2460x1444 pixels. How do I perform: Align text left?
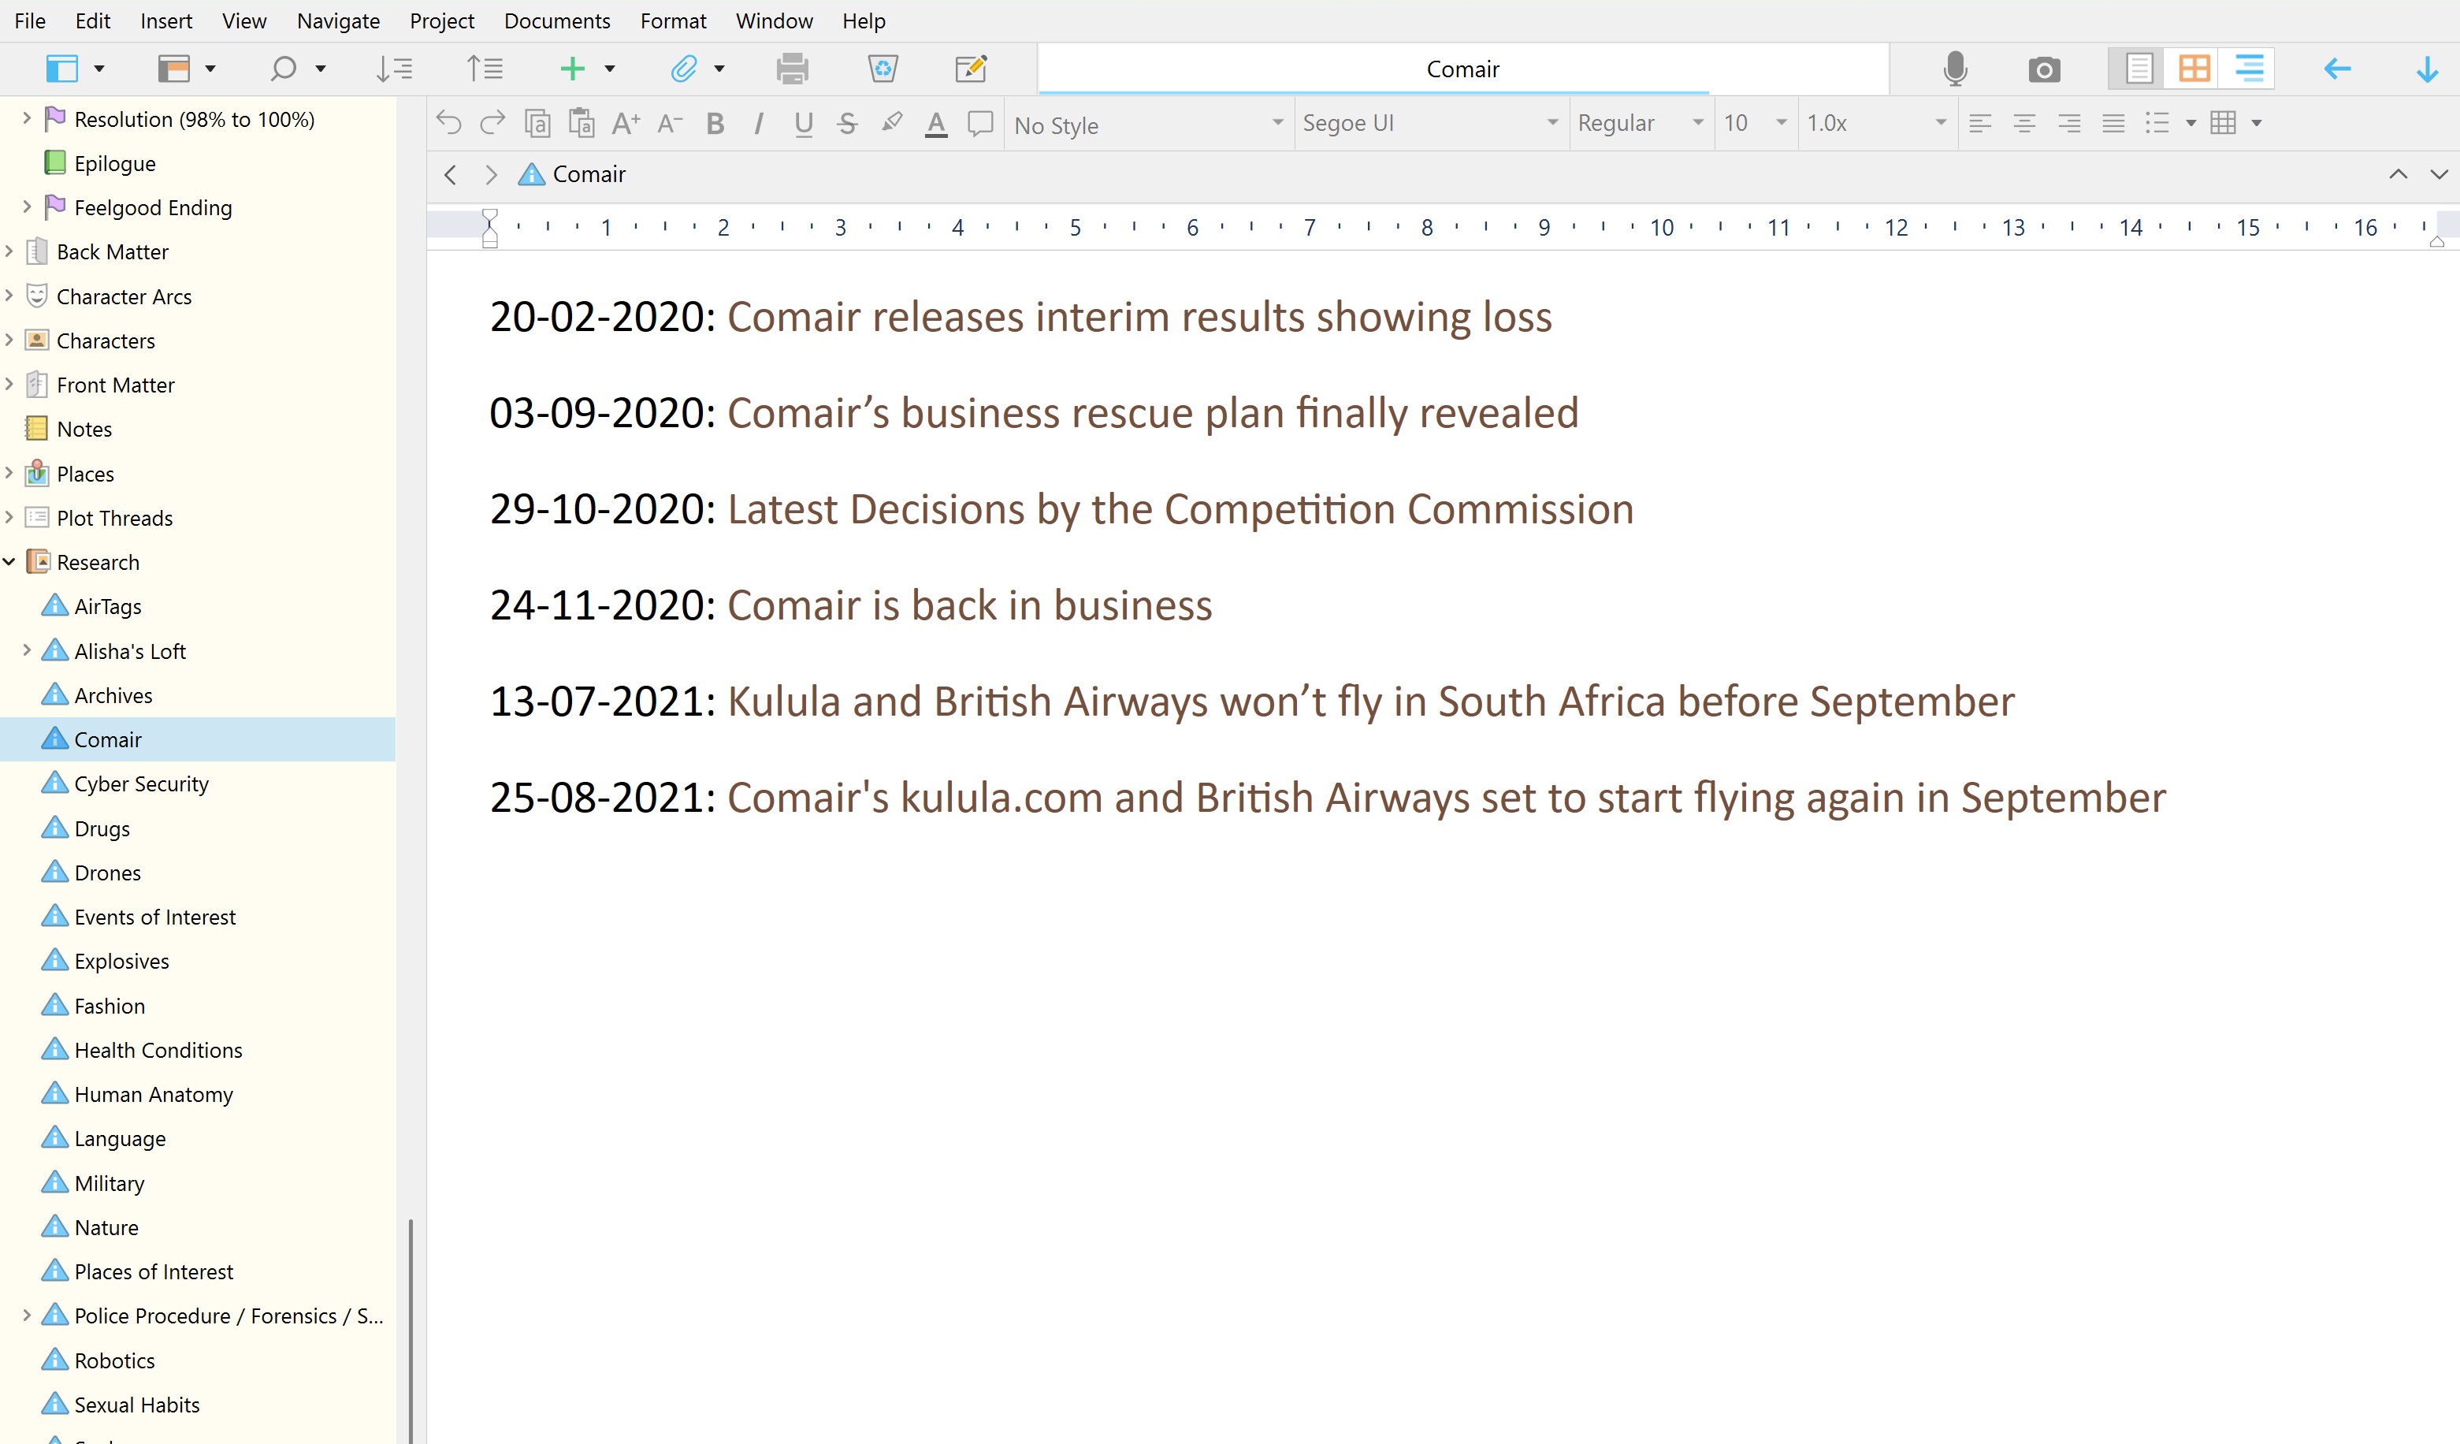click(x=1979, y=123)
